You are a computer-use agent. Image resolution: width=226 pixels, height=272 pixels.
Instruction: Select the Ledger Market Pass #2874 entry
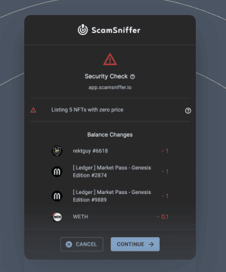(x=112, y=171)
